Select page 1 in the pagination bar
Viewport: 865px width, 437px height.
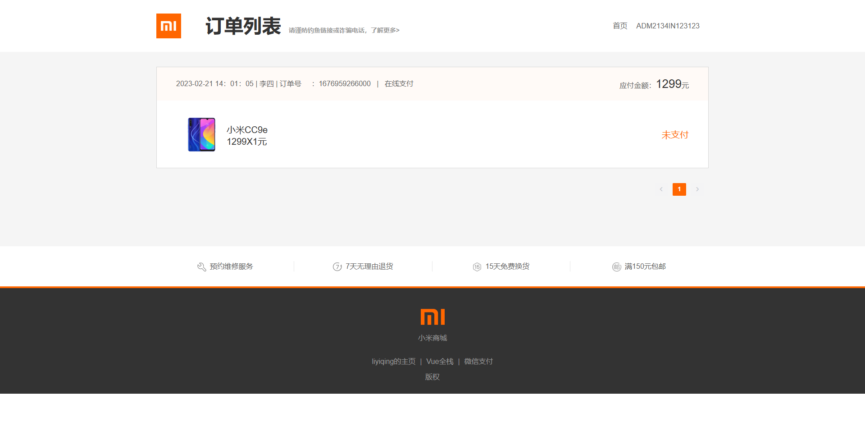point(679,189)
